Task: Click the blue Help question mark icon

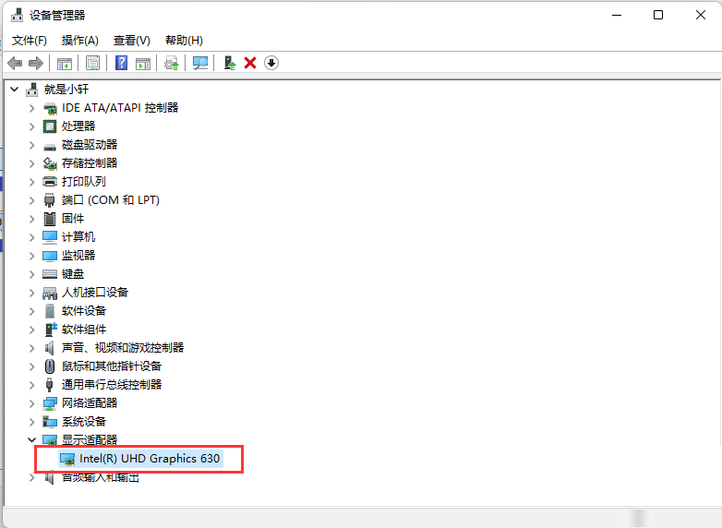Action: tap(121, 63)
